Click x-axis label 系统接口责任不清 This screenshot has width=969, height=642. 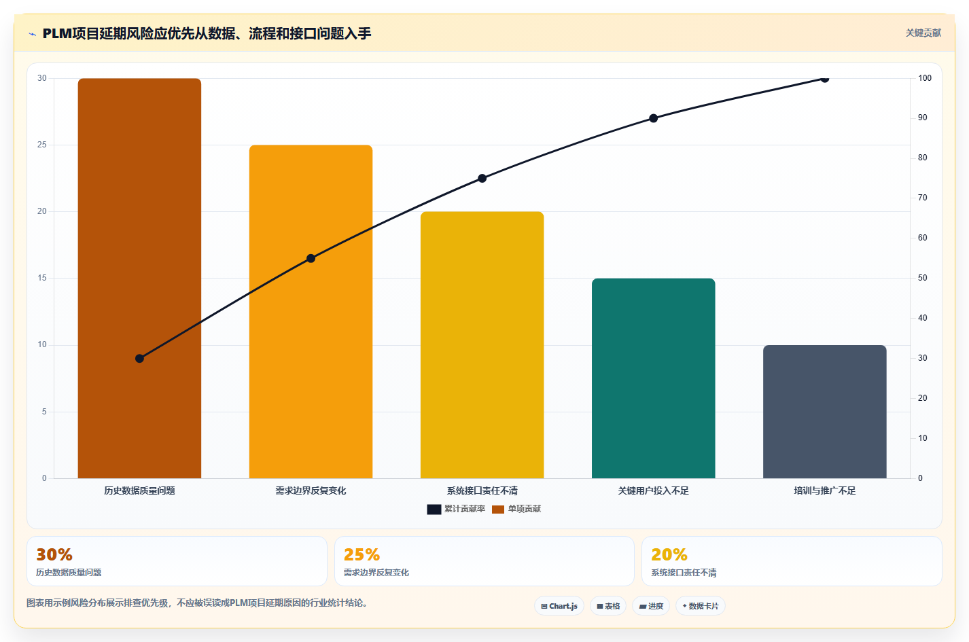coord(482,491)
